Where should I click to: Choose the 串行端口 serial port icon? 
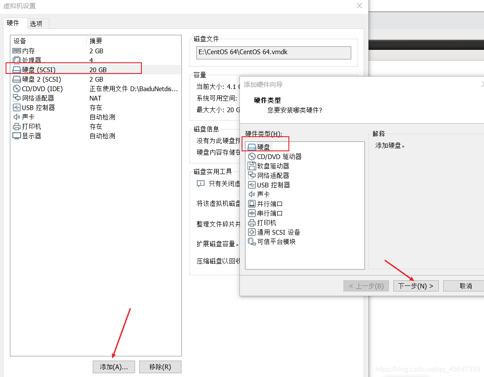[252, 213]
